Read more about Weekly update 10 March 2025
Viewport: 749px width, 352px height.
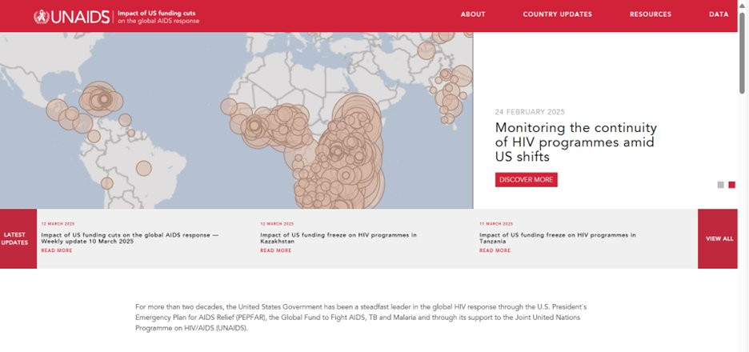pos(56,250)
